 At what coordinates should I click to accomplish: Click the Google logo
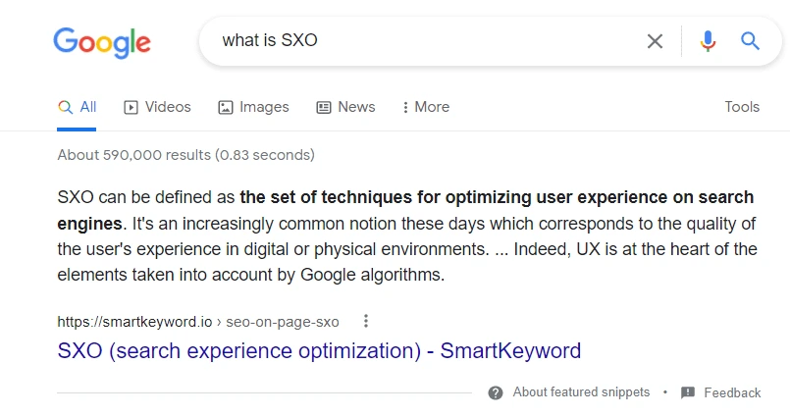coord(102,42)
